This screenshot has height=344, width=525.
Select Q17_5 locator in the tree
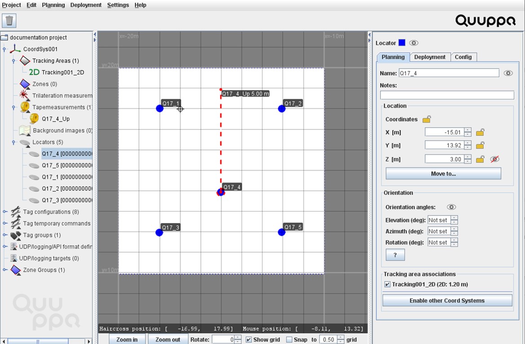(67, 165)
